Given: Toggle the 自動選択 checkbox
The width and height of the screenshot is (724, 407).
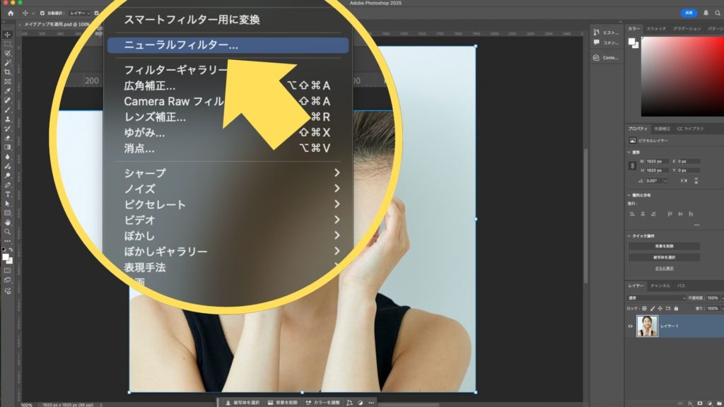Looking at the screenshot, I should [42, 13].
